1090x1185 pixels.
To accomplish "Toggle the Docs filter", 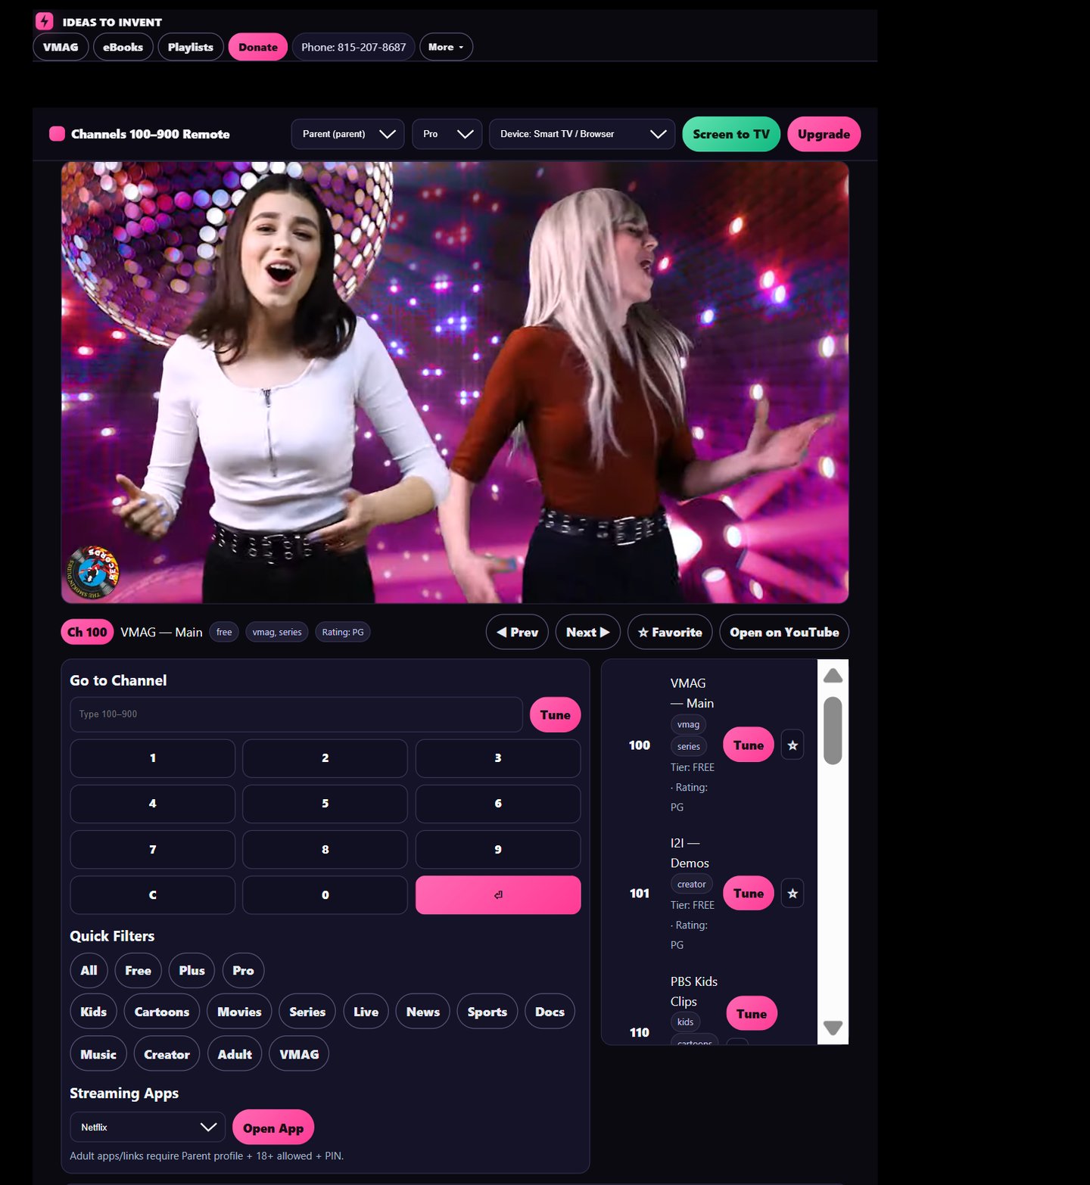I will 550,1012.
